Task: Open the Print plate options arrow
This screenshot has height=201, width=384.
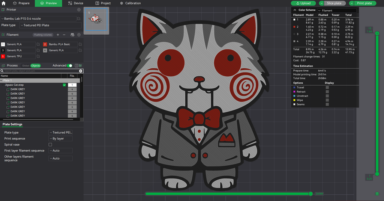Action: (351, 3)
